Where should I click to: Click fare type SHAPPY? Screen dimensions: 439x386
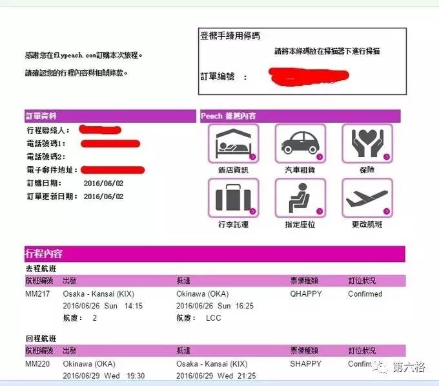[305, 364]
